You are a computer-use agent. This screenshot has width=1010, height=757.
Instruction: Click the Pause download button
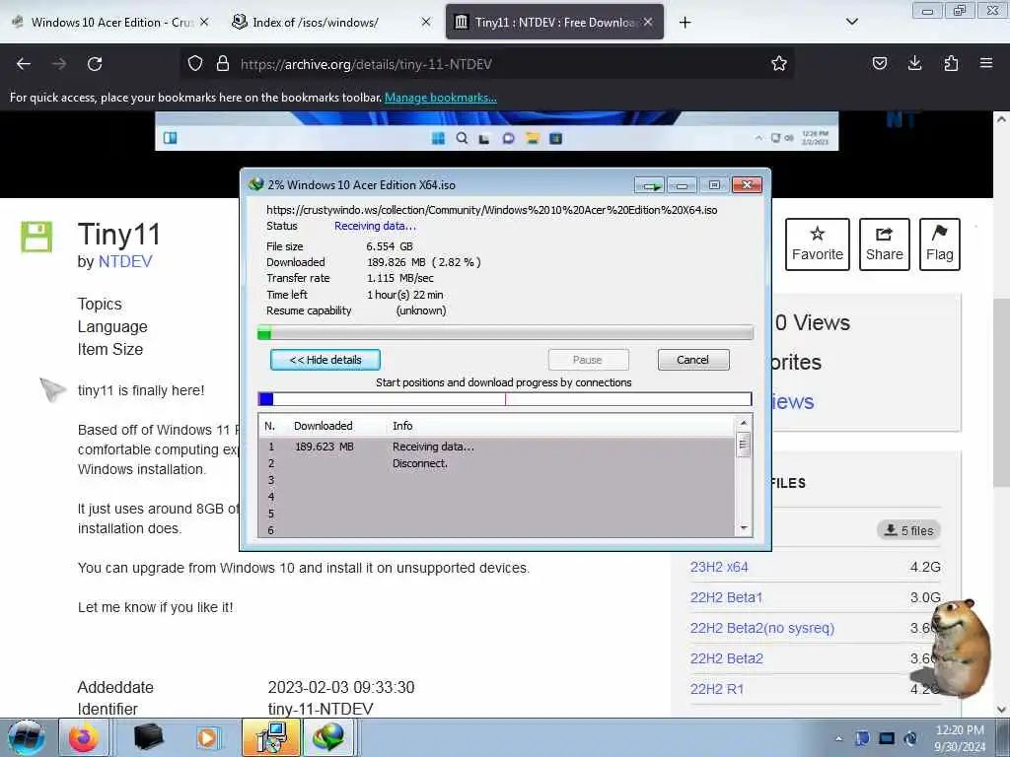(588, 360)
